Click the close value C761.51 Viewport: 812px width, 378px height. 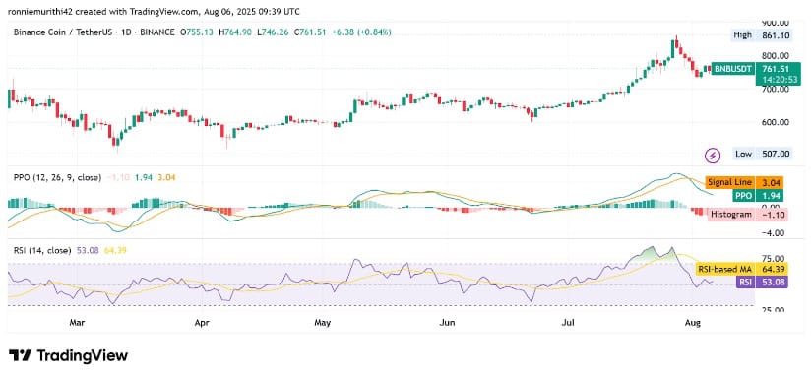pos(310,32)
